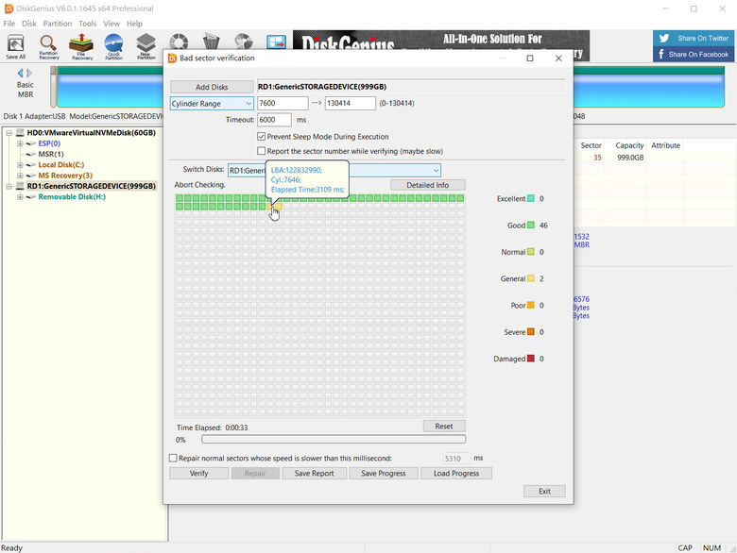Open the Partition menu
Screen dimensions: 737x553
click(58, 24)
